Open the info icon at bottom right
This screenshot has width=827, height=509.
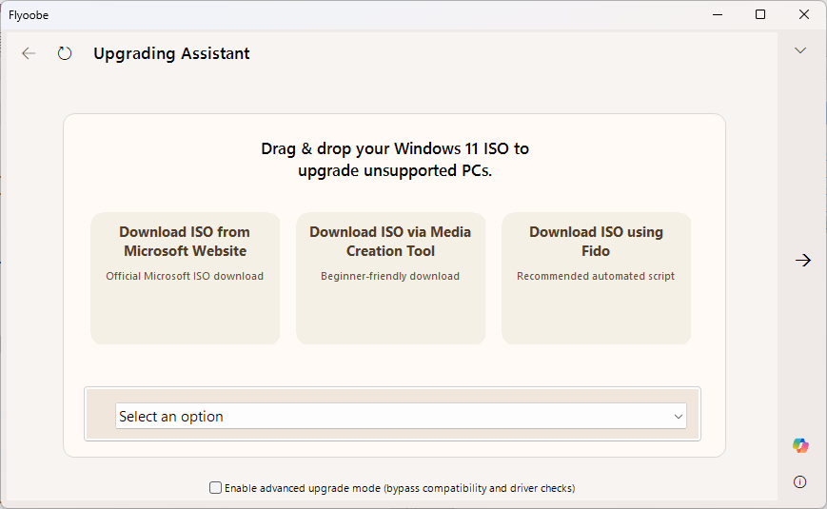(x=800, y=481)
